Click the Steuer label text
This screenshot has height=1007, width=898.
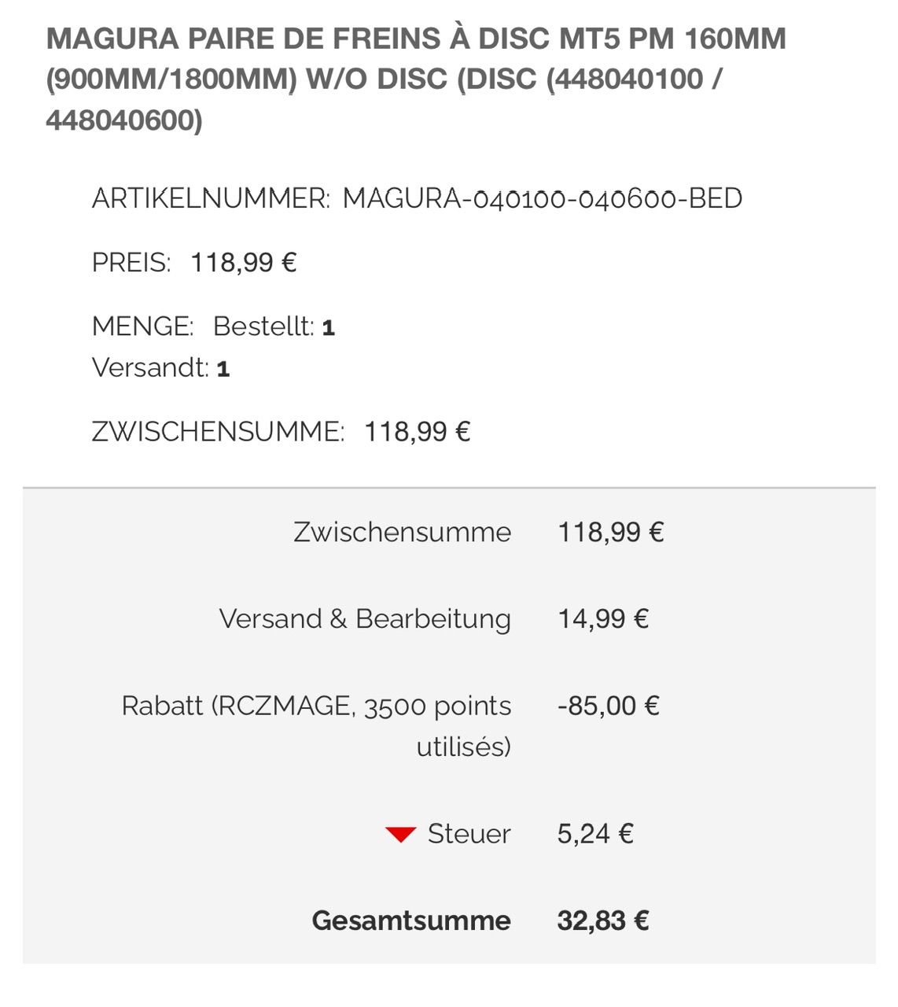coord(469,834)
